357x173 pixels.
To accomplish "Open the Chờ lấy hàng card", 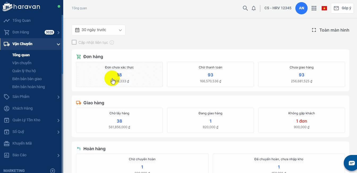I will [x=119, y=120].
